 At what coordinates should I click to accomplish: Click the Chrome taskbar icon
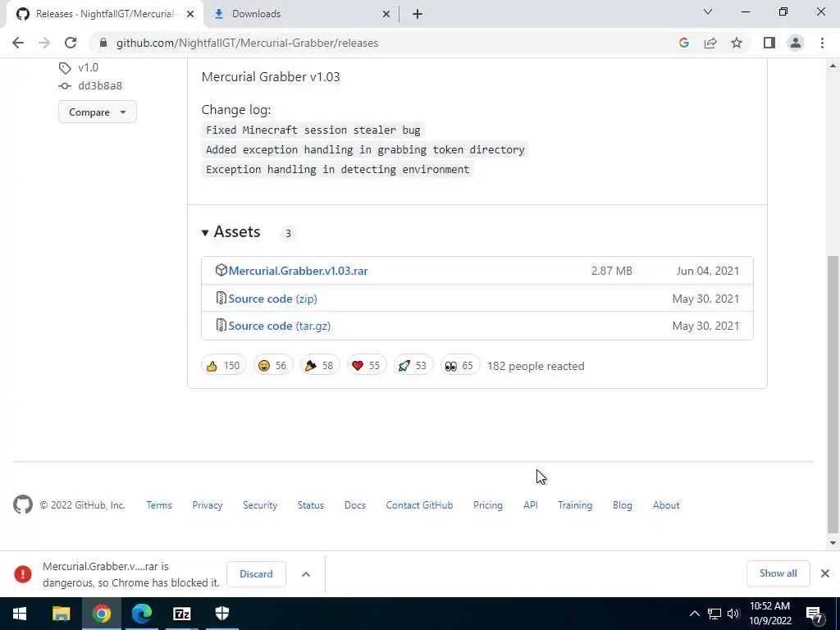tap(101, 614)
